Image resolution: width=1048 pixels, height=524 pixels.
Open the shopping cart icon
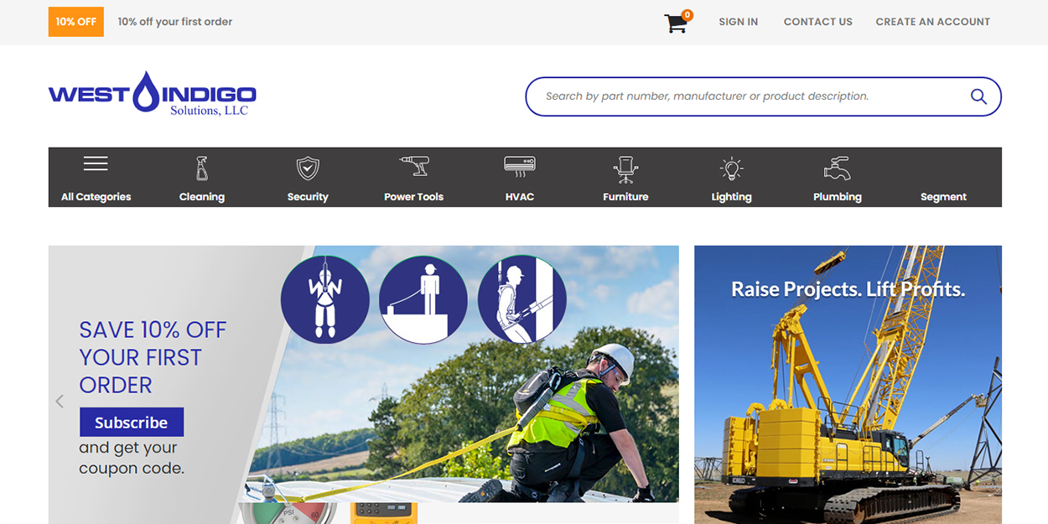677,23
